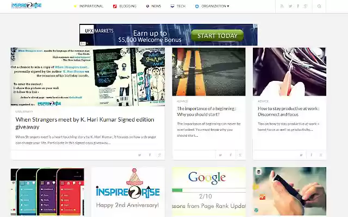Share giveaway post on Twitter
Screen dimensions: 348x217
pos(140,155)
